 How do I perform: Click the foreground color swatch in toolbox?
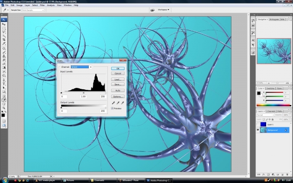(3, 115)
